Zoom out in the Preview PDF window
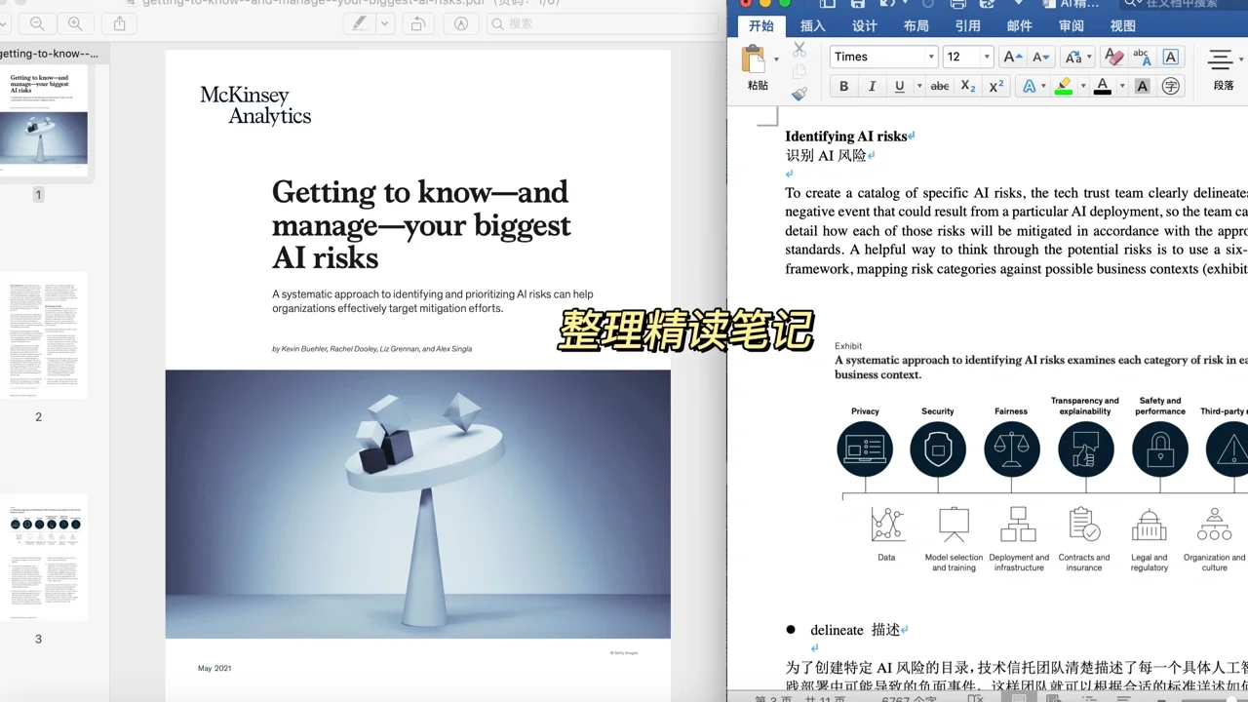This screenshot has width=1248, height=702. click(37, 23)
